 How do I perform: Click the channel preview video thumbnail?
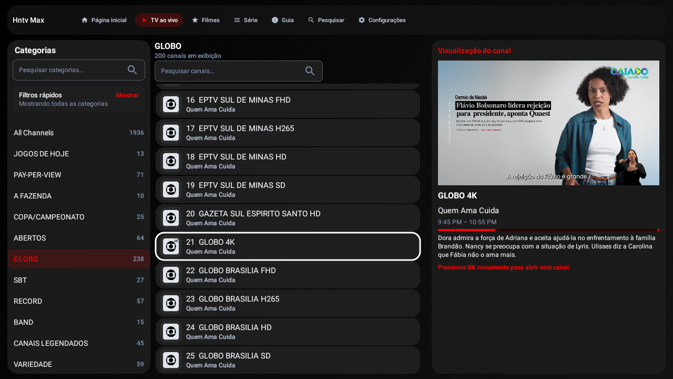click(548, 123)
